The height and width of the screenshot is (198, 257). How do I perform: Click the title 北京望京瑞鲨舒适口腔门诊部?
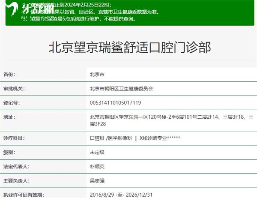click(130, 48)
